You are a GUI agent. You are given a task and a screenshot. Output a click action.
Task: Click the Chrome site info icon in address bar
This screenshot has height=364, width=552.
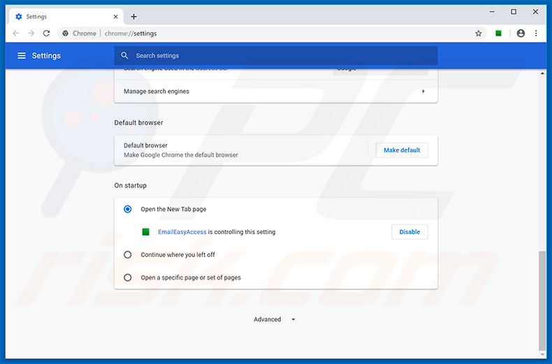tap(65, 34)
